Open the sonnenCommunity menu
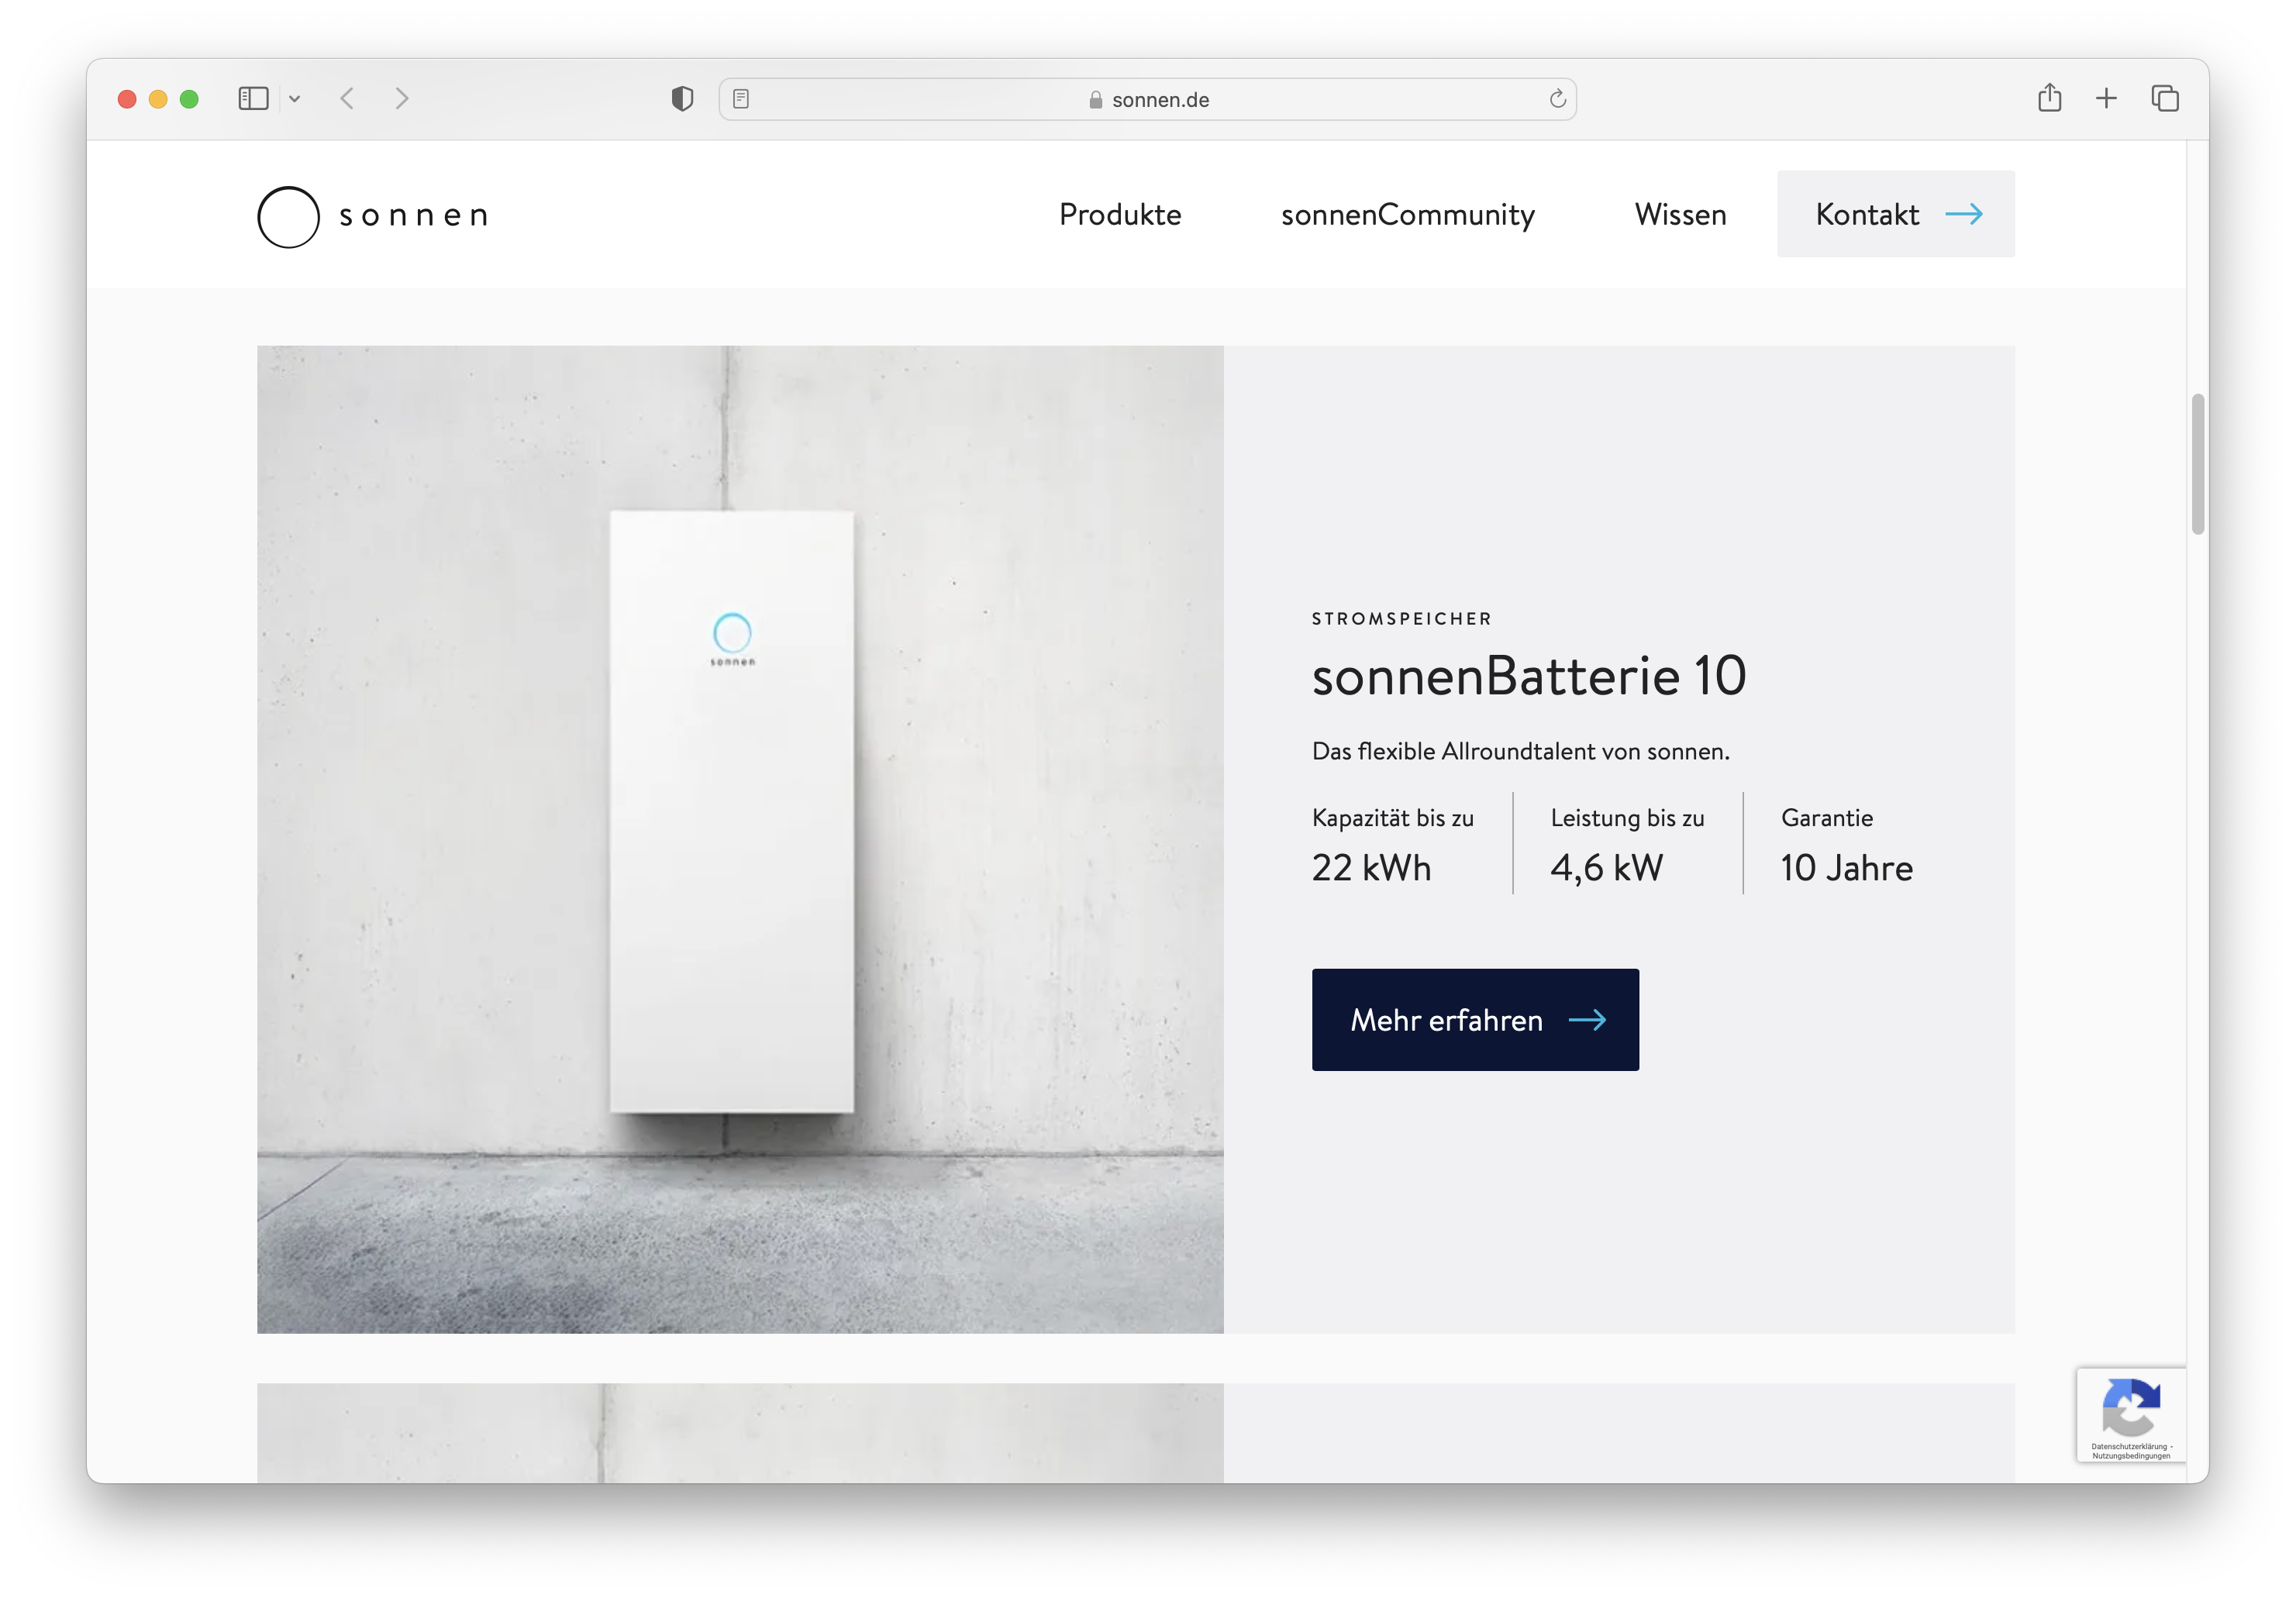Viewport: 2296px width, 1598px height. coord(1407,215)
